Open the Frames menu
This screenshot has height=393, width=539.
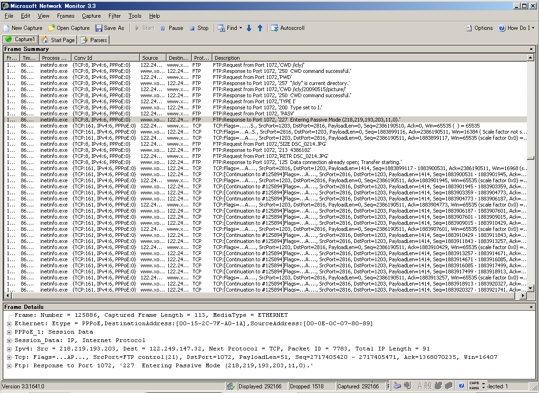(66, 16)
